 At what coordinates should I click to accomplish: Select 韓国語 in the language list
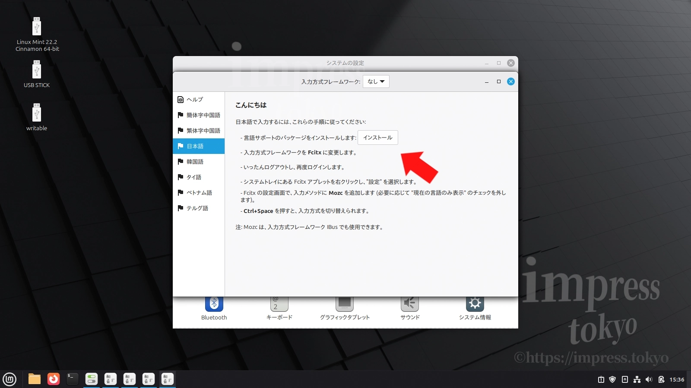(x=199, y=162)
